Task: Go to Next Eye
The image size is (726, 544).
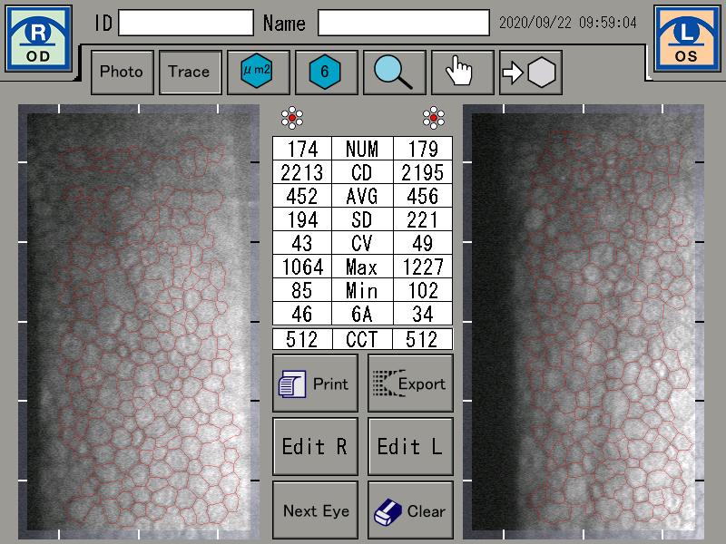Action: coord(315,510)
